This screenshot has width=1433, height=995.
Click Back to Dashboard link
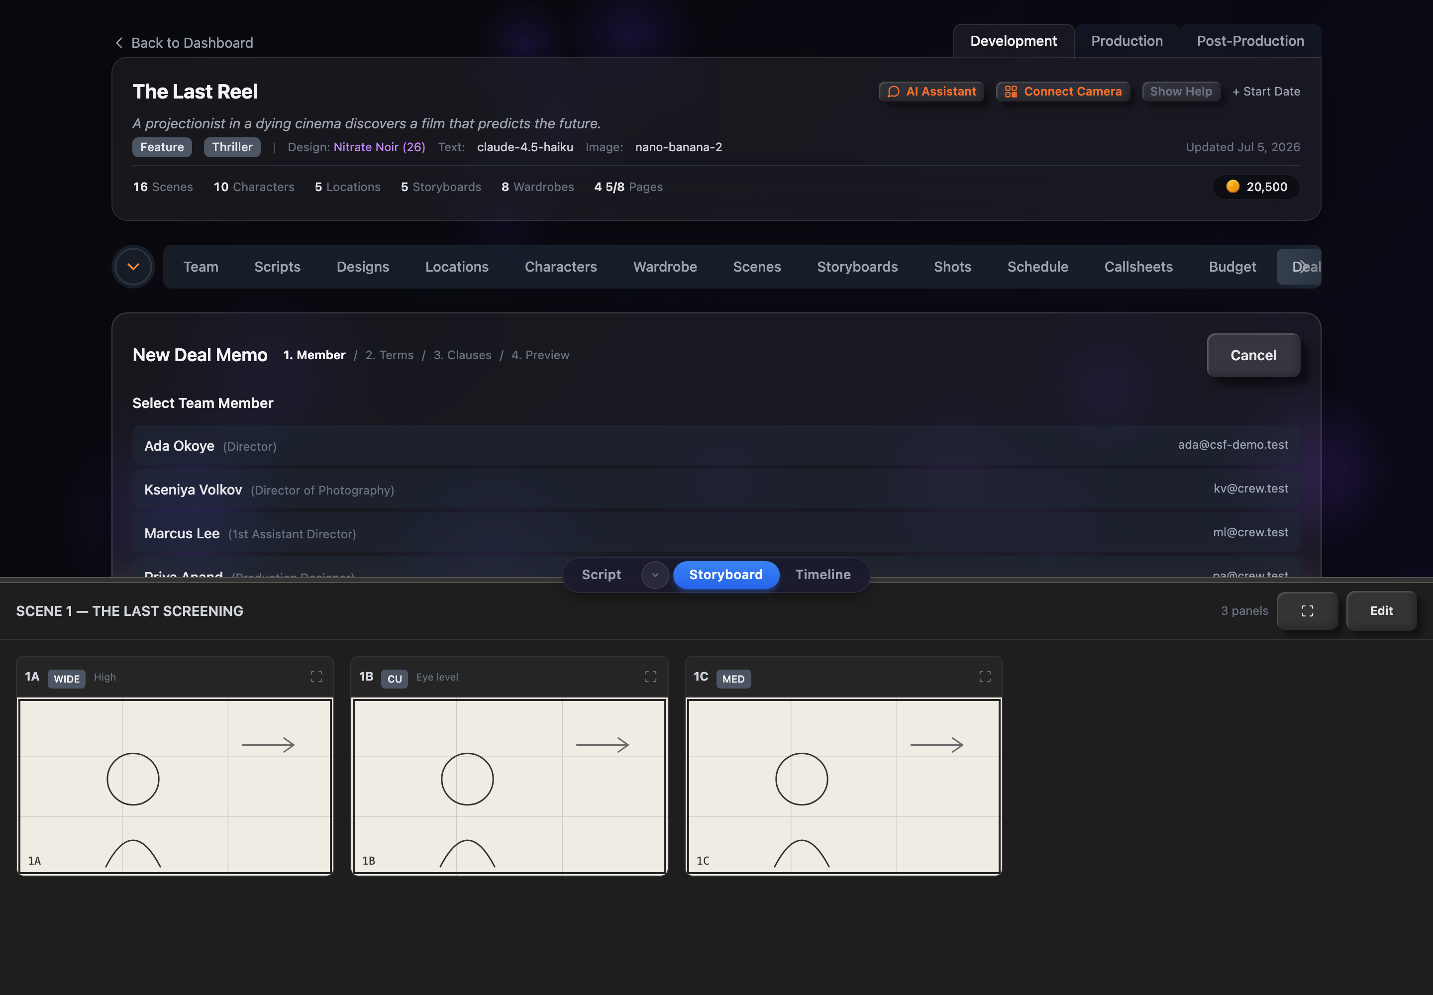tap(184, 42)
